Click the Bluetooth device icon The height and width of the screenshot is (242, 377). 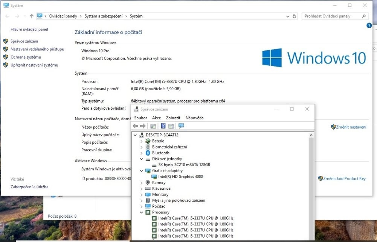[148, 153]
